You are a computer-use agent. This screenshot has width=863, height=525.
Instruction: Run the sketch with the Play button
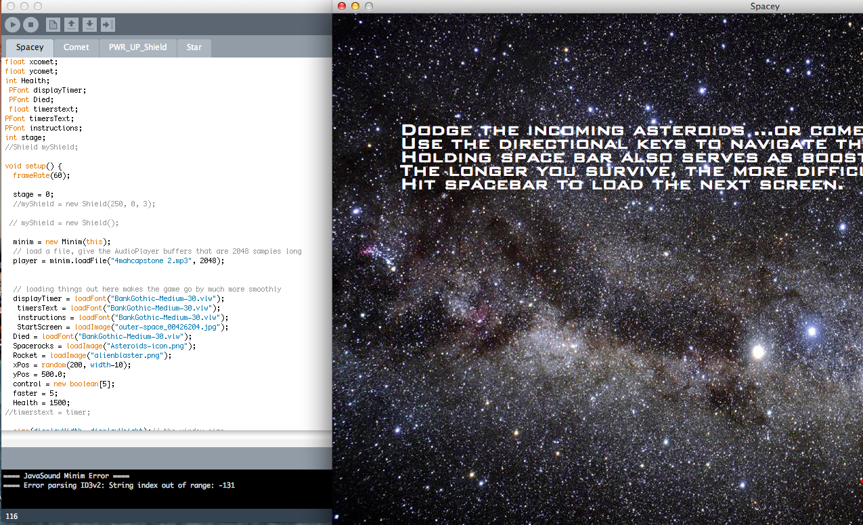point(13,25)
